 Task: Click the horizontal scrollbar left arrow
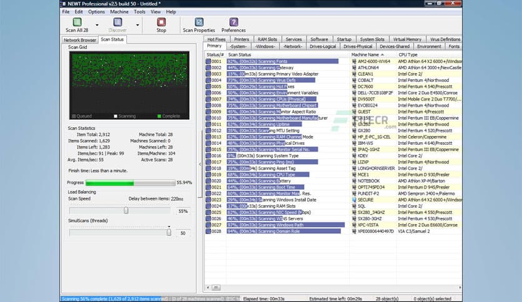click(208, 288)
